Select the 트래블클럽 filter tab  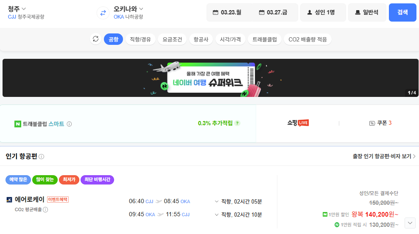265,39
